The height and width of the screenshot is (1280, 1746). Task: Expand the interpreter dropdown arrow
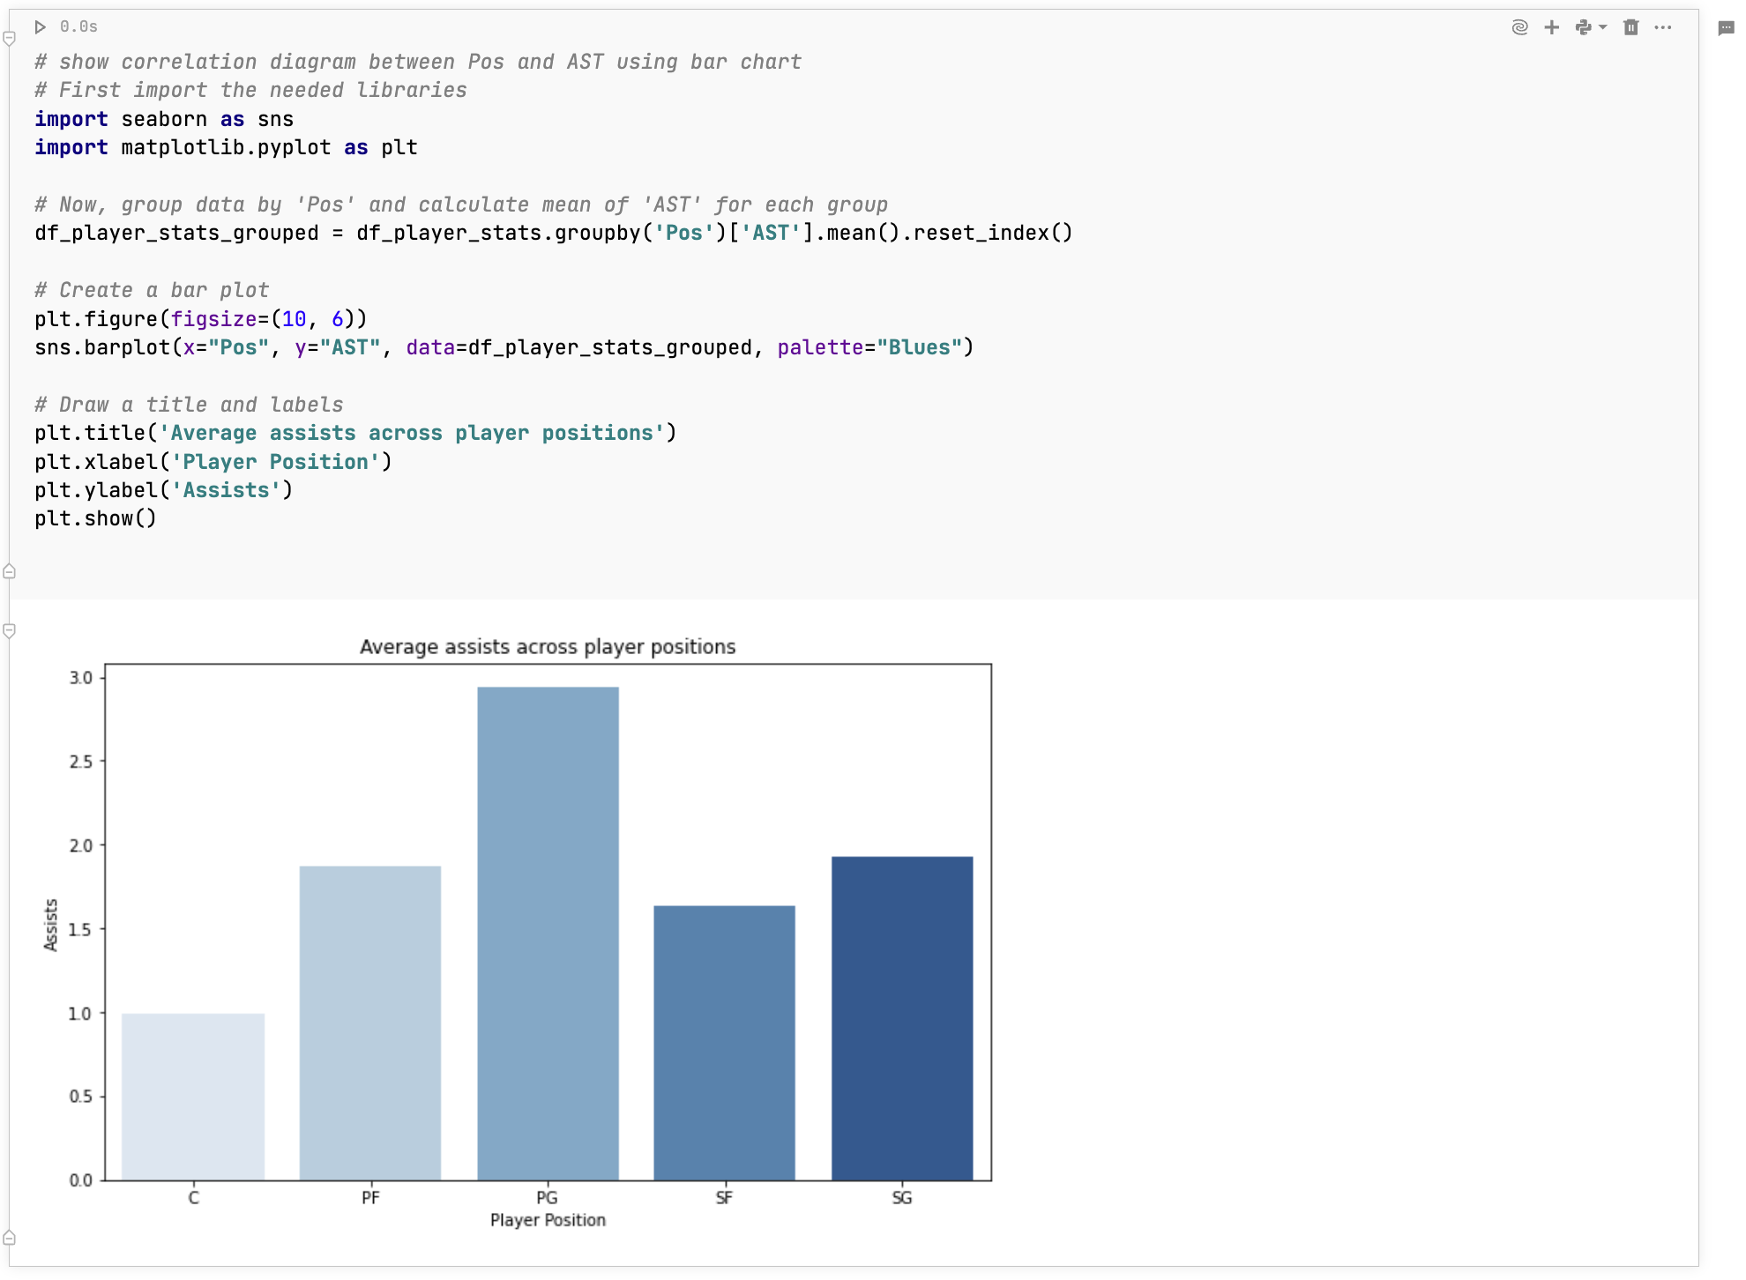tap(1602, 27)
